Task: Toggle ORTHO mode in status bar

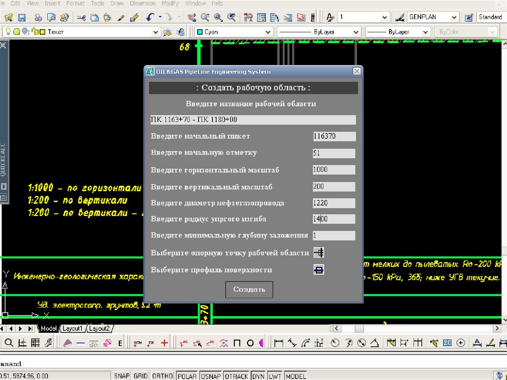Action: pos(162,376)
